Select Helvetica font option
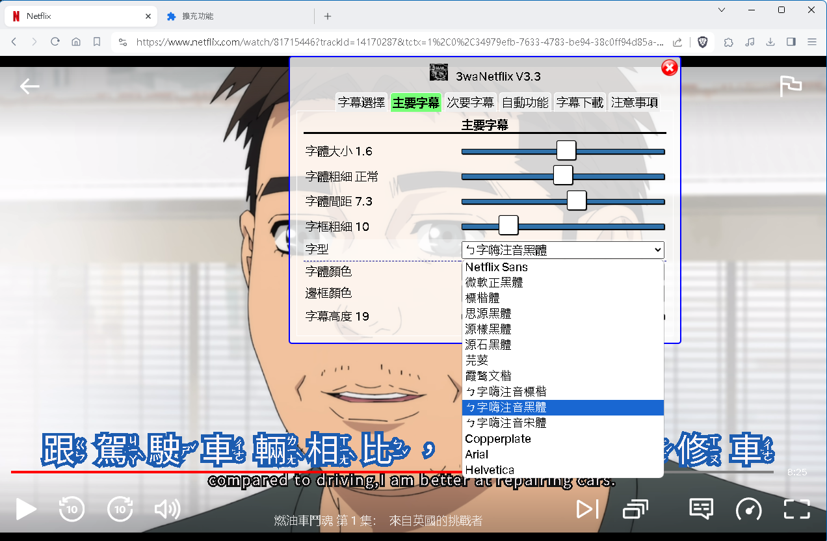 click(x=563, y=470)
